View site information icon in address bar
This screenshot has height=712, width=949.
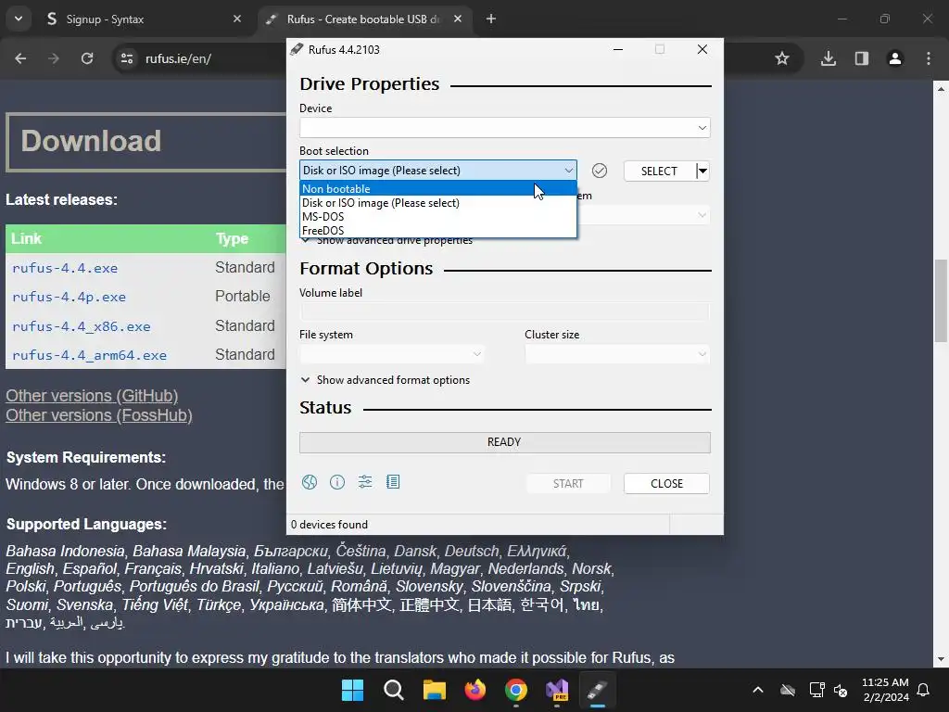(127, 58)
